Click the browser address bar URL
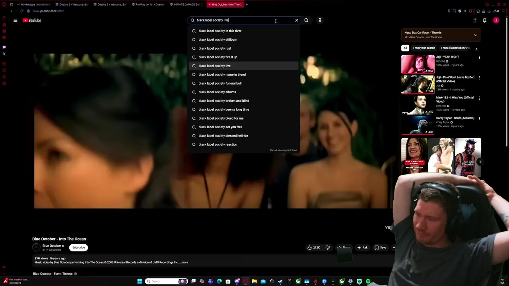509x286 pixels. [48, 11]
